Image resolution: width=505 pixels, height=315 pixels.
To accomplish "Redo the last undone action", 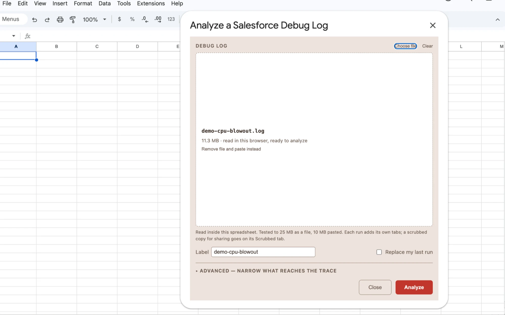I will coord(47,19).
